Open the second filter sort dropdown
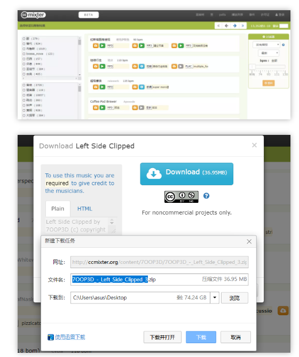This screenshot has height=357, width=299. 269,53
